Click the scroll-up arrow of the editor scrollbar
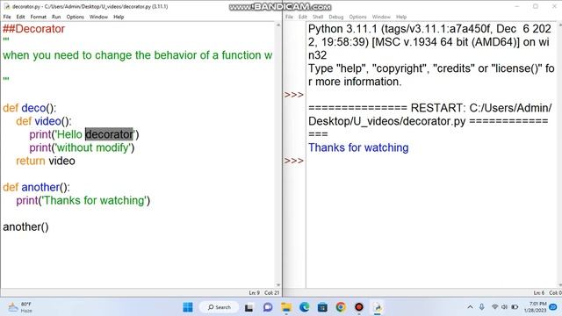 (x=278, y=25)
